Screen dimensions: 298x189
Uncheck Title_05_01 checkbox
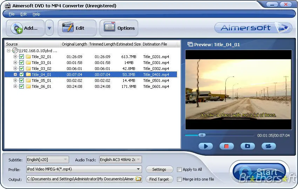pos(21,80)
